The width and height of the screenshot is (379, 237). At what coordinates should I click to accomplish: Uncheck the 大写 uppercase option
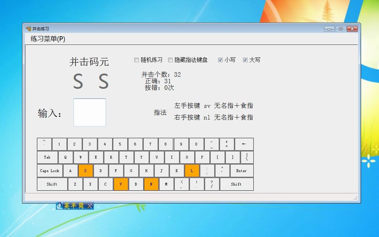coord(245,60)
